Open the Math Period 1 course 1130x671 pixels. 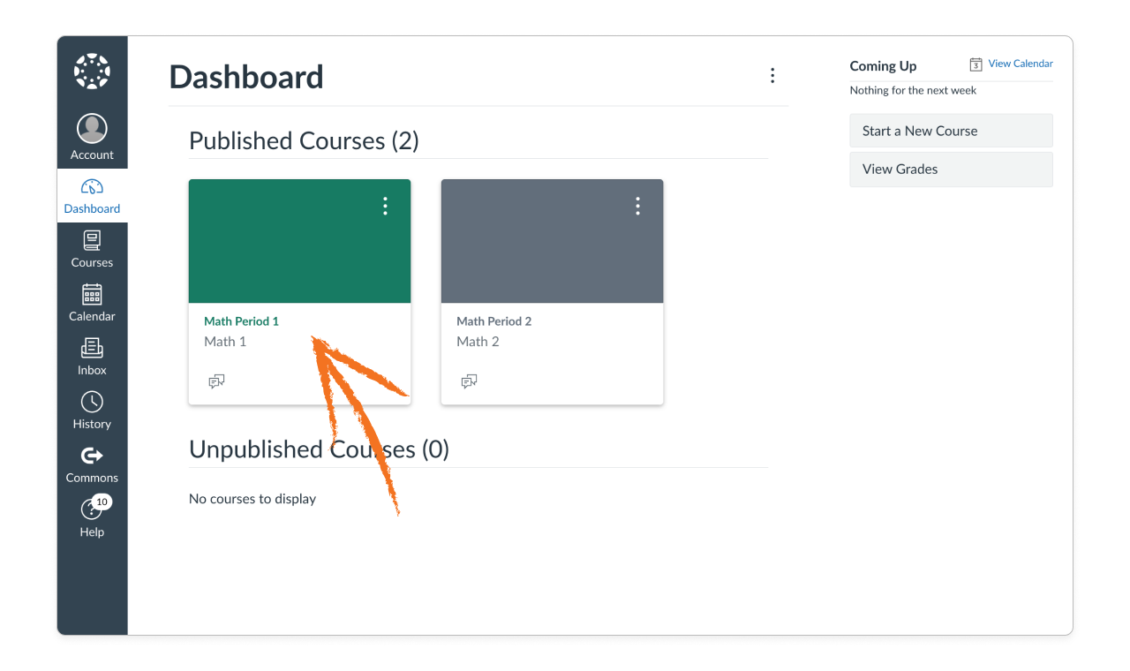point(241,321)
